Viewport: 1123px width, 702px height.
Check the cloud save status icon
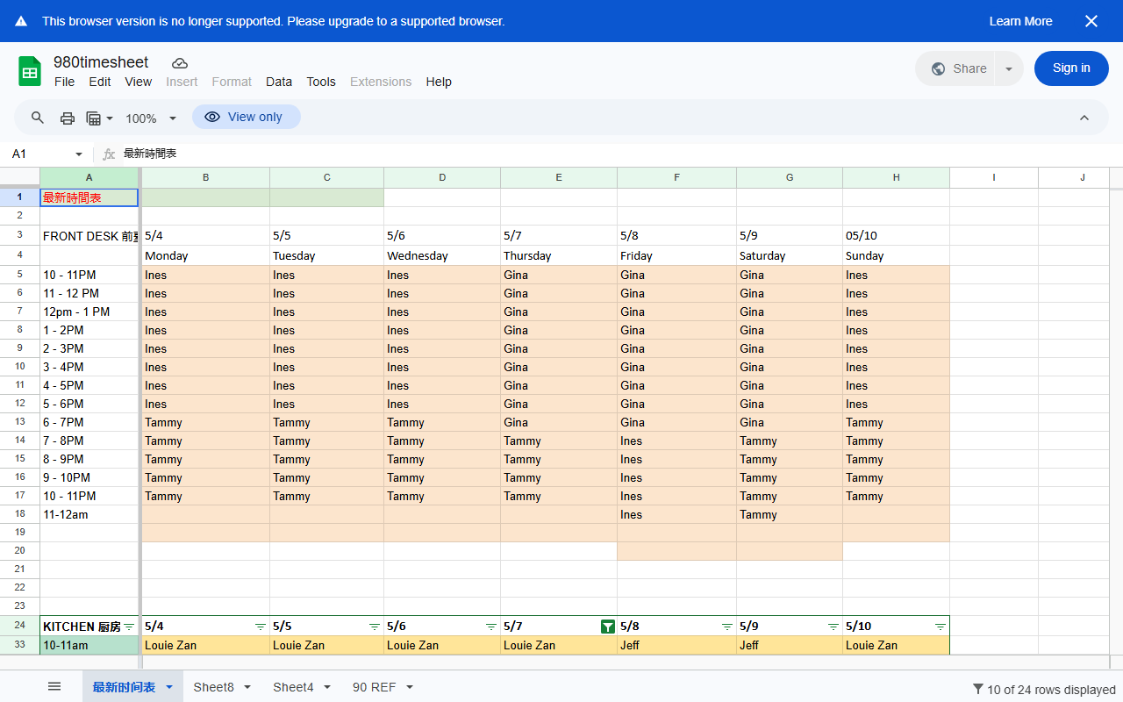click(180, 63)
